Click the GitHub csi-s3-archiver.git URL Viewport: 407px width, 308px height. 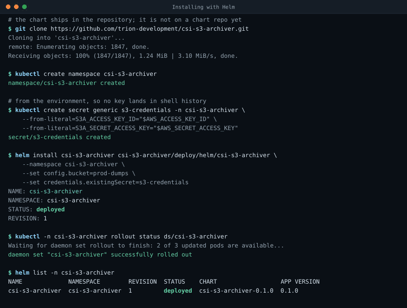(150, 29)
